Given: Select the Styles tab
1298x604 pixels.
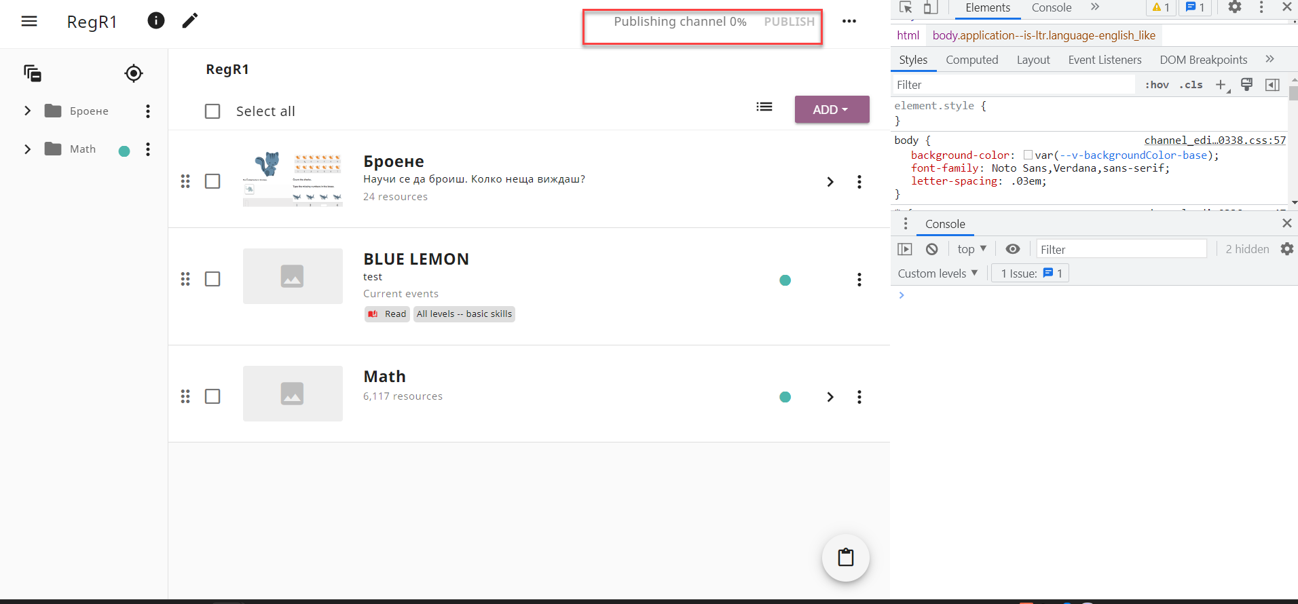Looking at the screenshot, I should [x=913, y=60].
